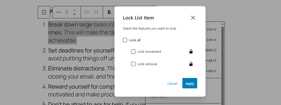Enable the Lock removal checkbox

click(x=133, y=64)
